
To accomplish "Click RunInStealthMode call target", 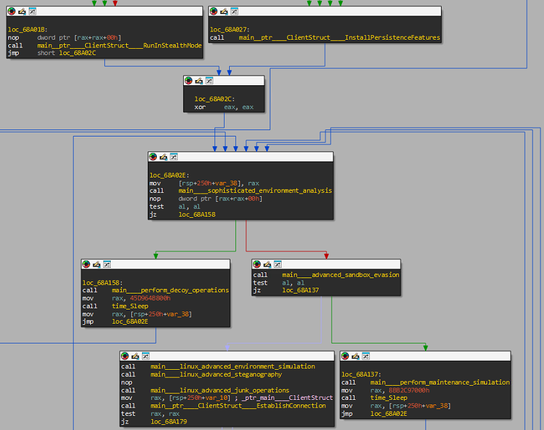I will point(119,45).
